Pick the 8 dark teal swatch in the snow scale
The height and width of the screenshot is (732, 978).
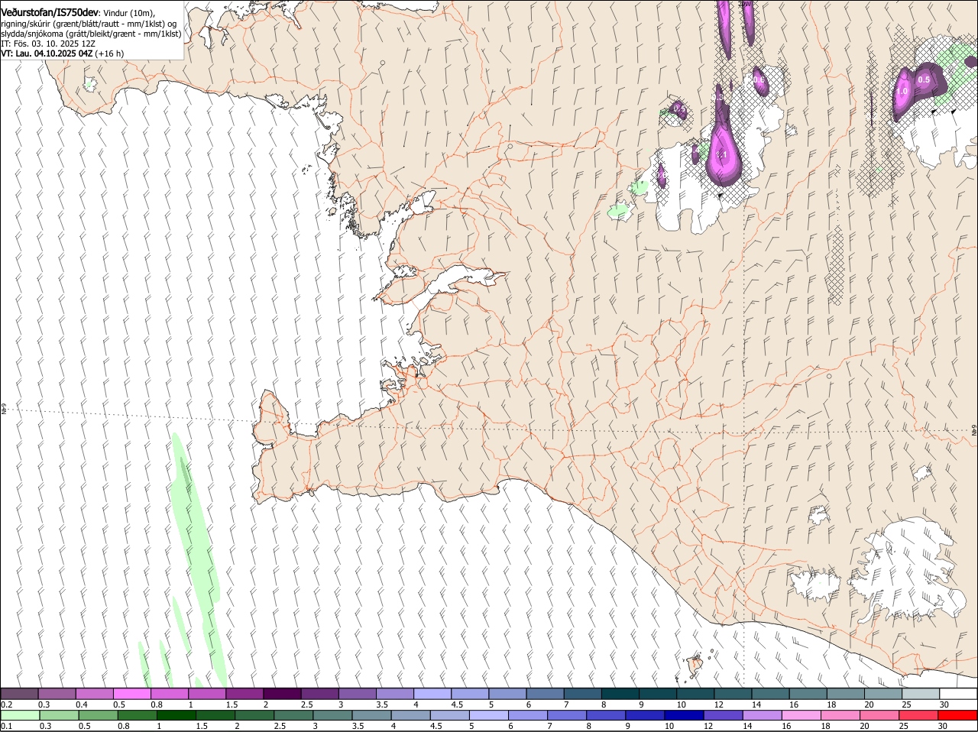pyautogui.click(x=620, y=694)
